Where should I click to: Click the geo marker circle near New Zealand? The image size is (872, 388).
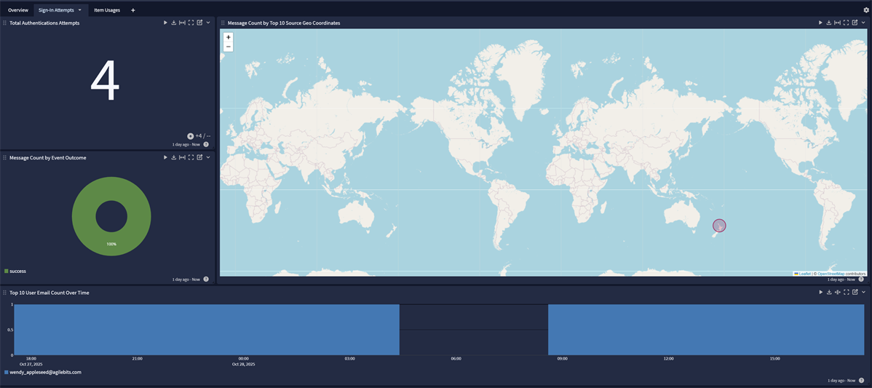(x=719, y=226)
